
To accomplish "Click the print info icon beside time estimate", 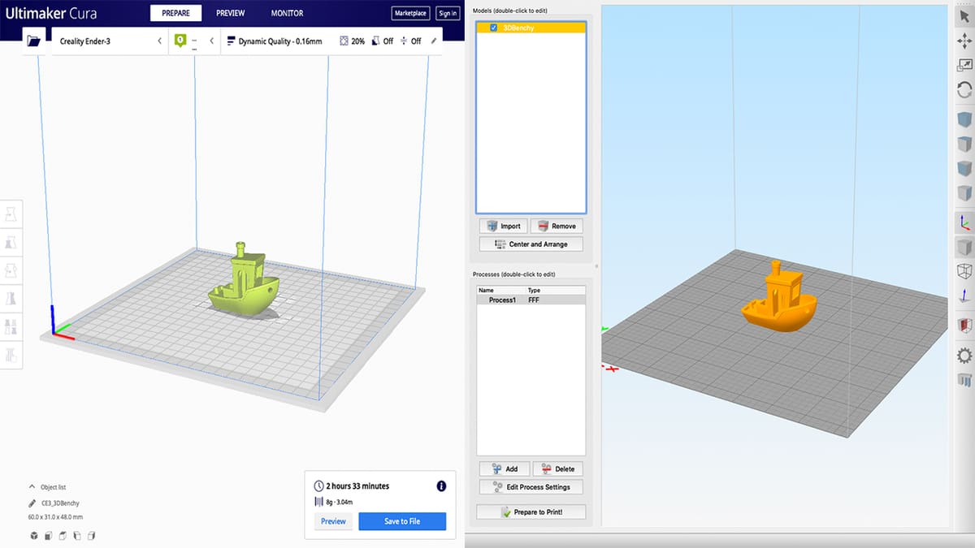I will (441, 486).
